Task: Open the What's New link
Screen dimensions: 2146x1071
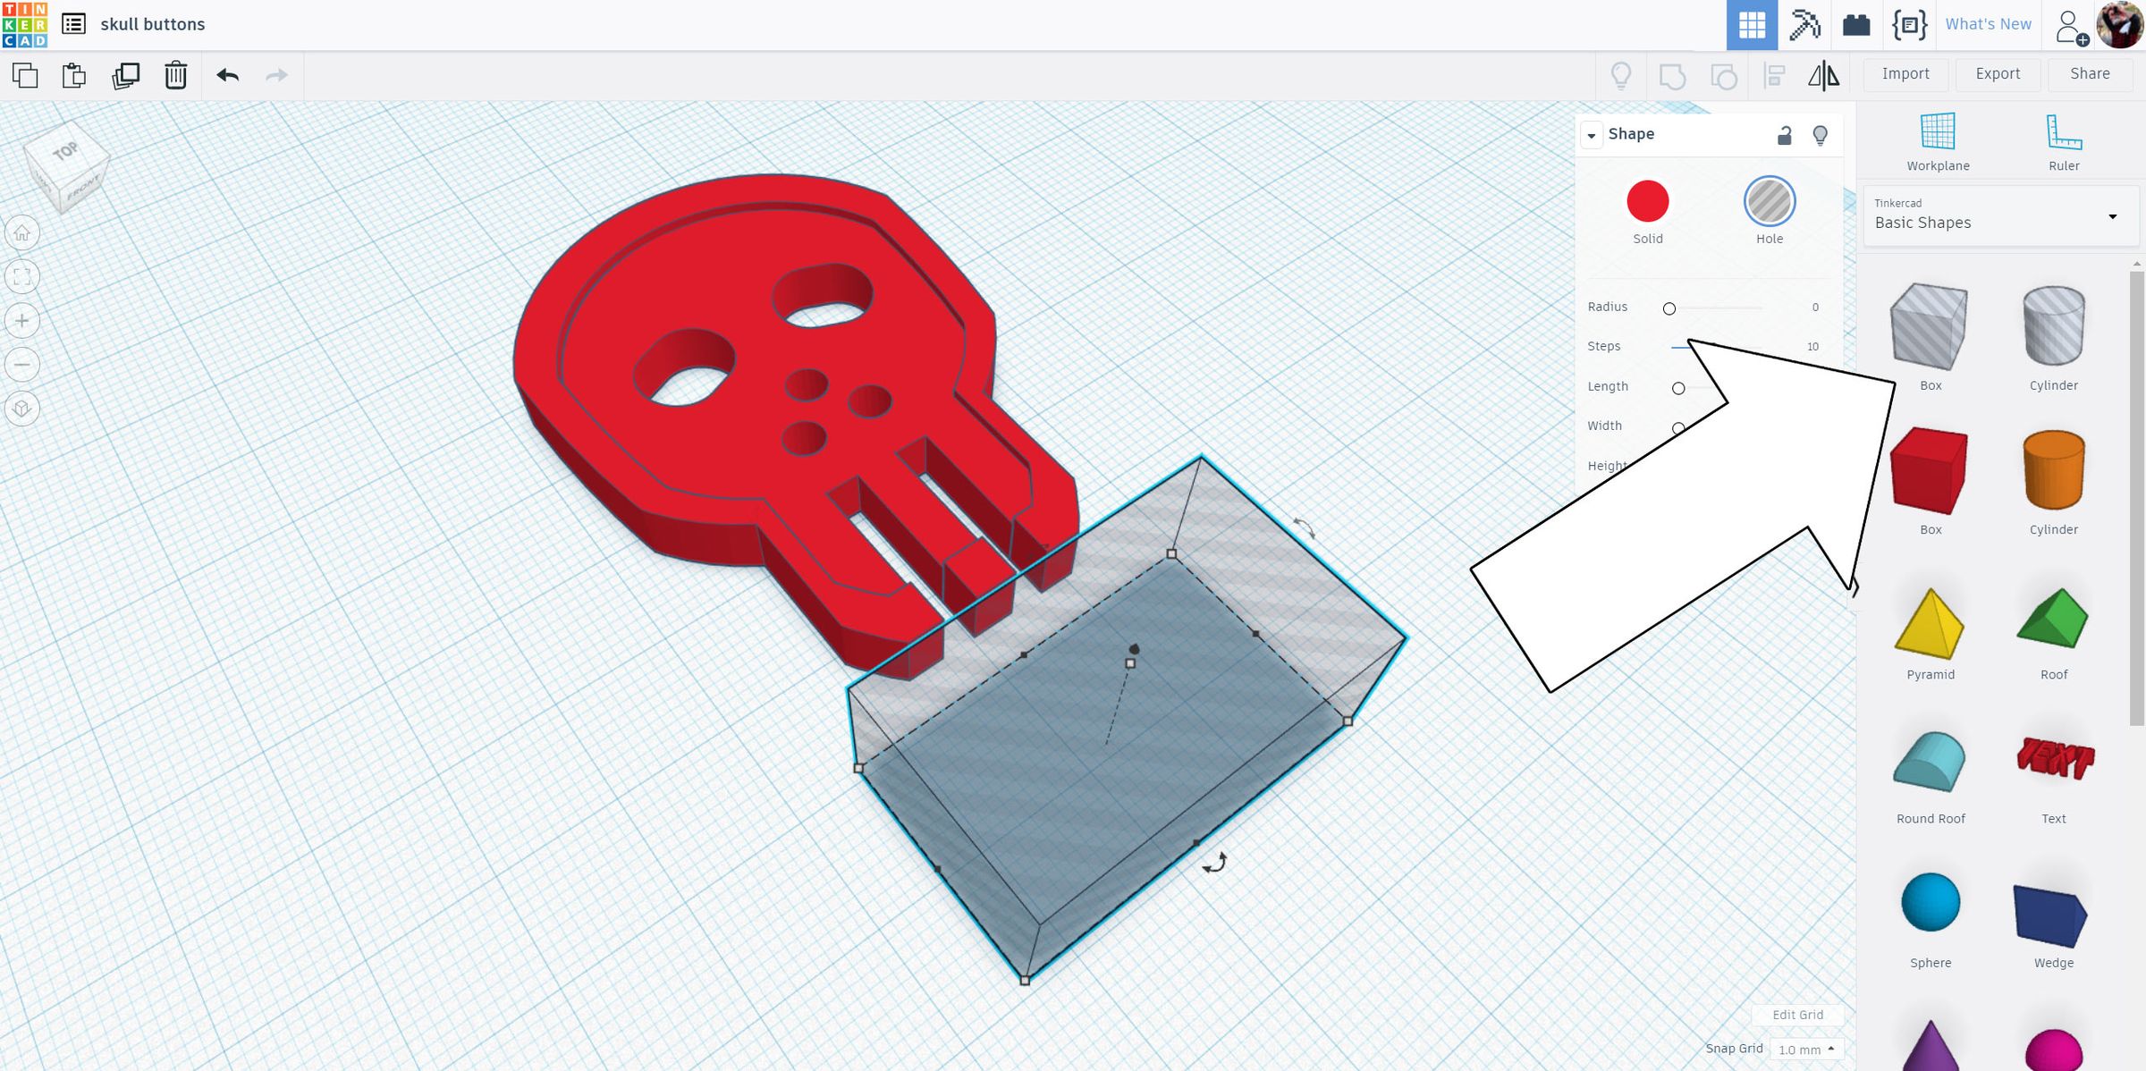Action: (1988, 24)
